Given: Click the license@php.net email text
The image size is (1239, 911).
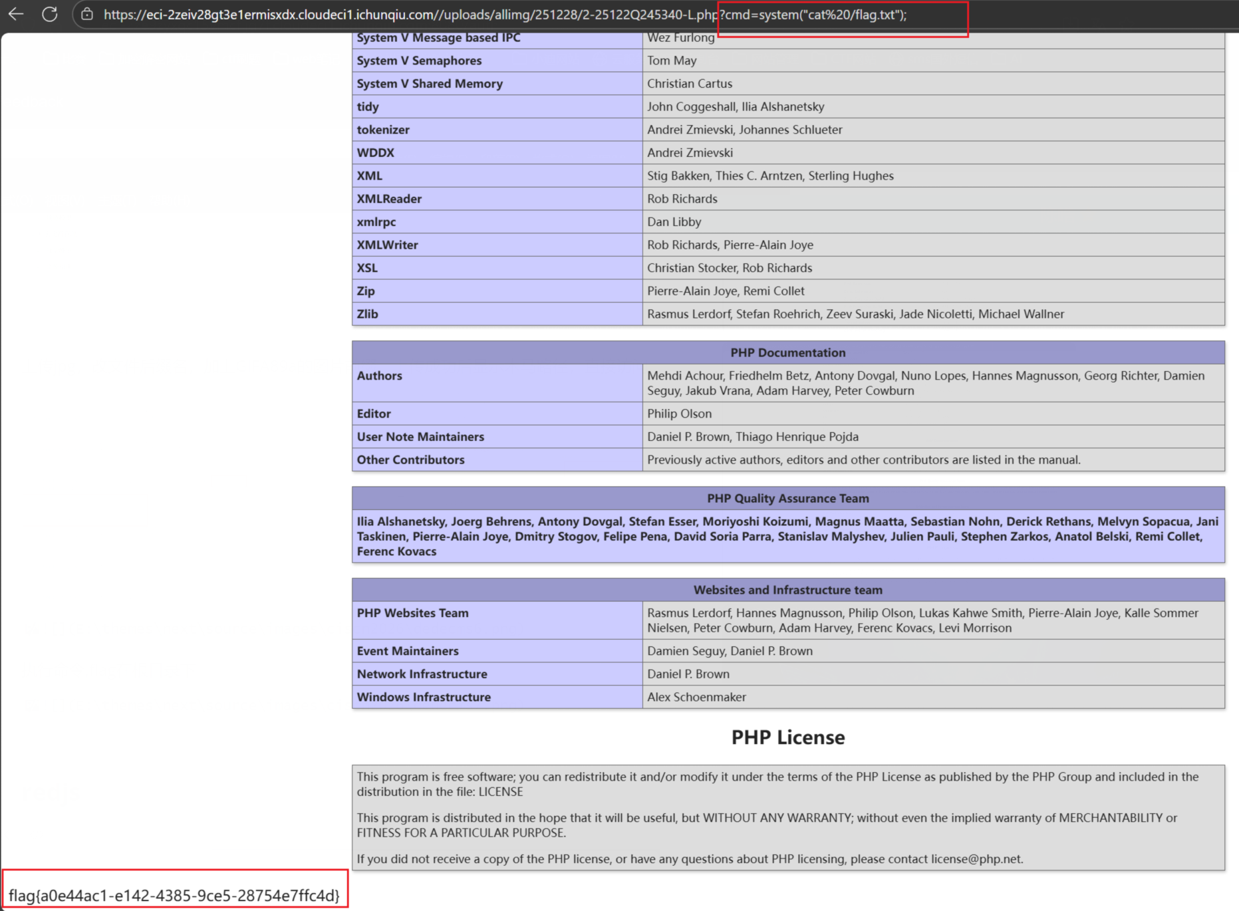Looking at the screenshot, I should [975, 858].
